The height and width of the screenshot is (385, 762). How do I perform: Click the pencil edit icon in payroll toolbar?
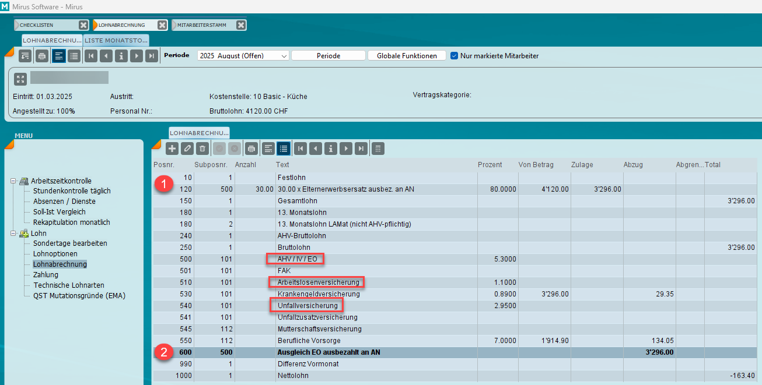tap(187, 149)
